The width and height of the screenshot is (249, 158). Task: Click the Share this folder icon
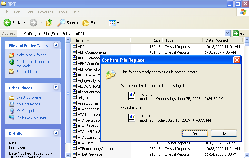(12, 72)
